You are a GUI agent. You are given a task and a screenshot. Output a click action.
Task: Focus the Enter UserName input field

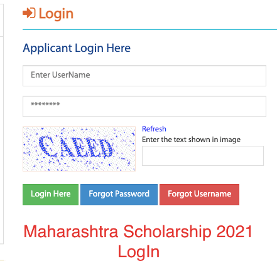(x=144, y=76)
